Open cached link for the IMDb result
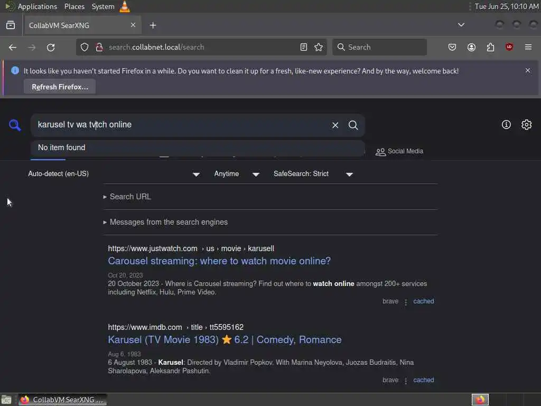The height and width of the screenshot is (406, 541). [423, 380]
